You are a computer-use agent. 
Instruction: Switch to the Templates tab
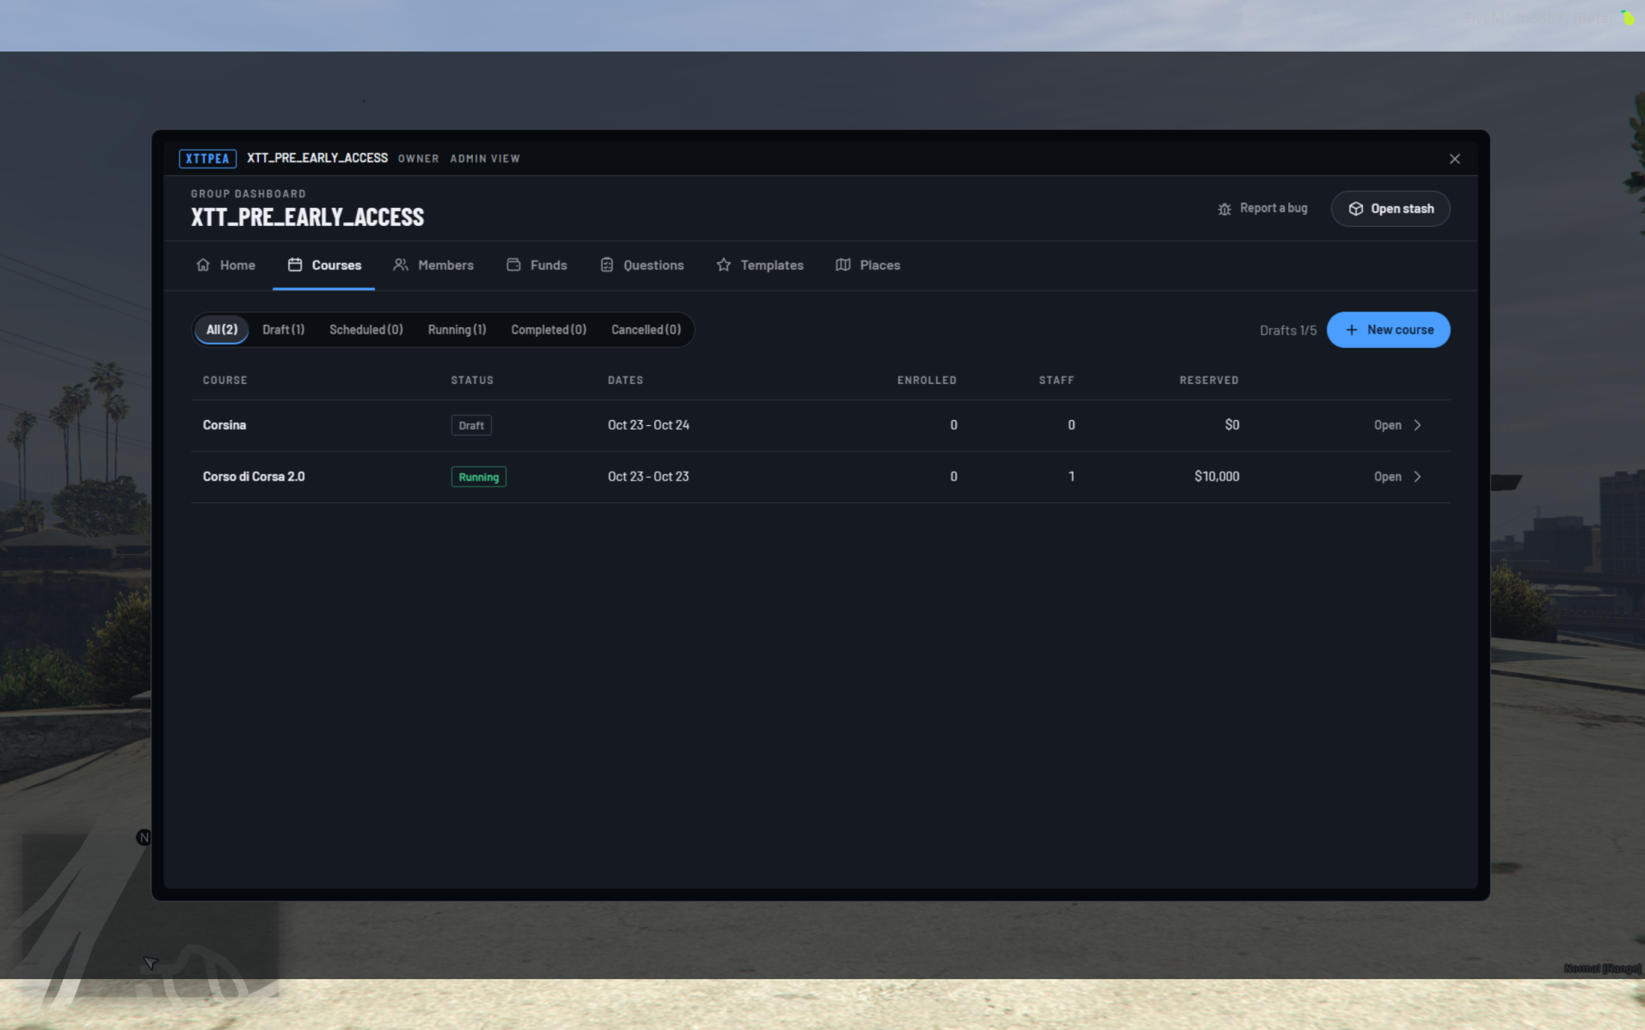point(760,265)
